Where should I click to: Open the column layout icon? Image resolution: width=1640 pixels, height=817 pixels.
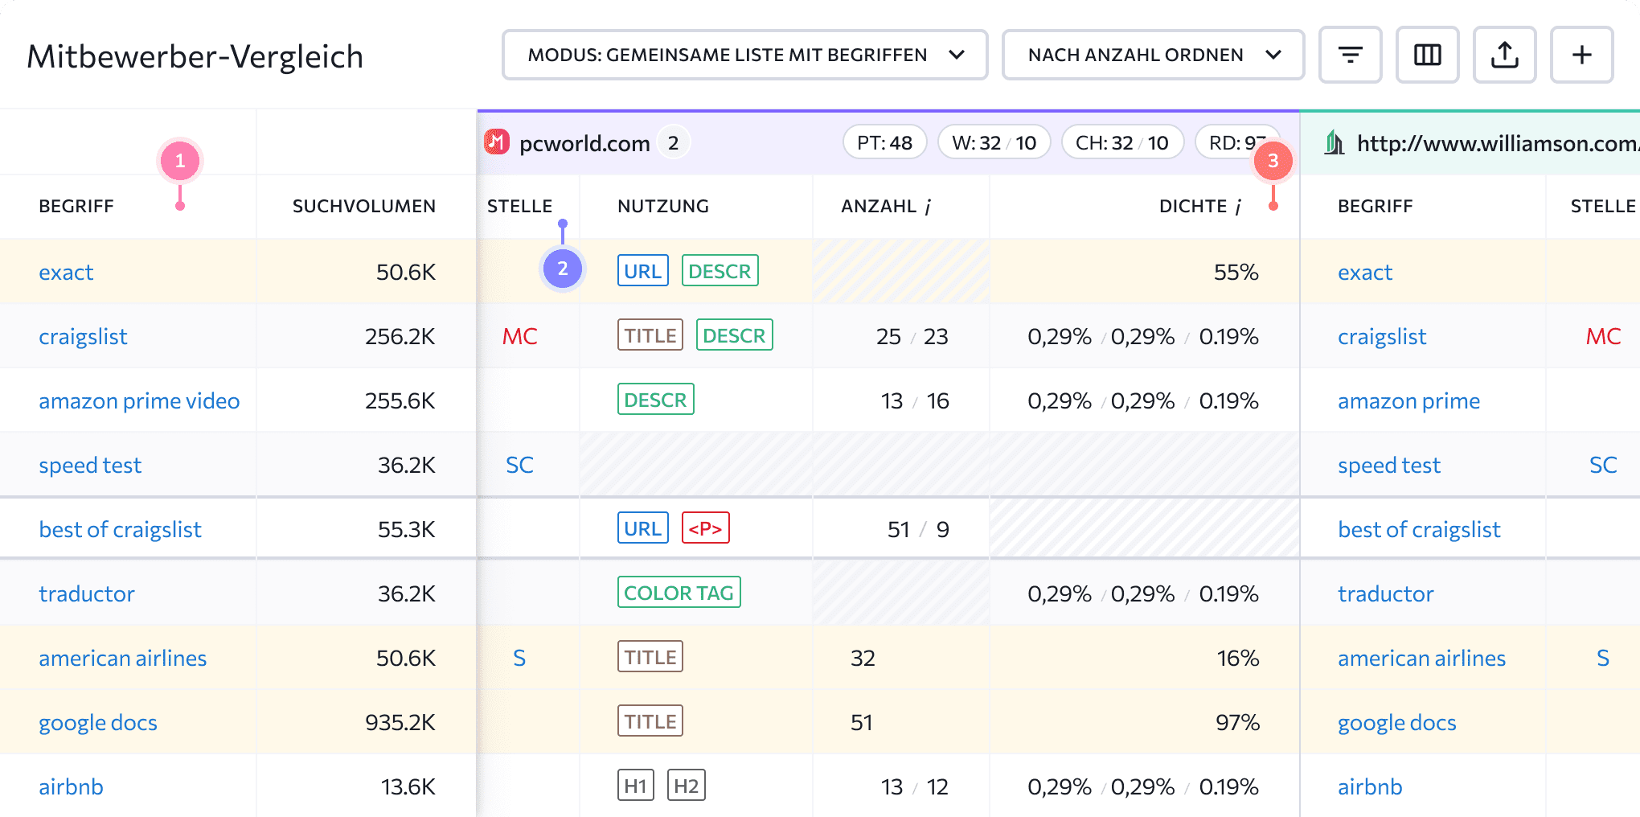tap(1427, 55)
